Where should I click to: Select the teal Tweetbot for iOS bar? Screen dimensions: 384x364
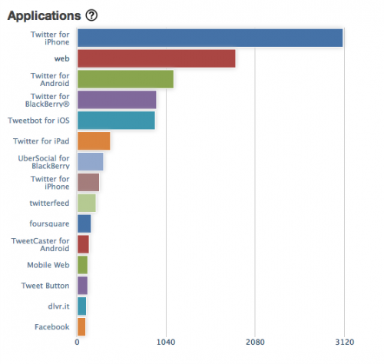[x=116, y=121]
